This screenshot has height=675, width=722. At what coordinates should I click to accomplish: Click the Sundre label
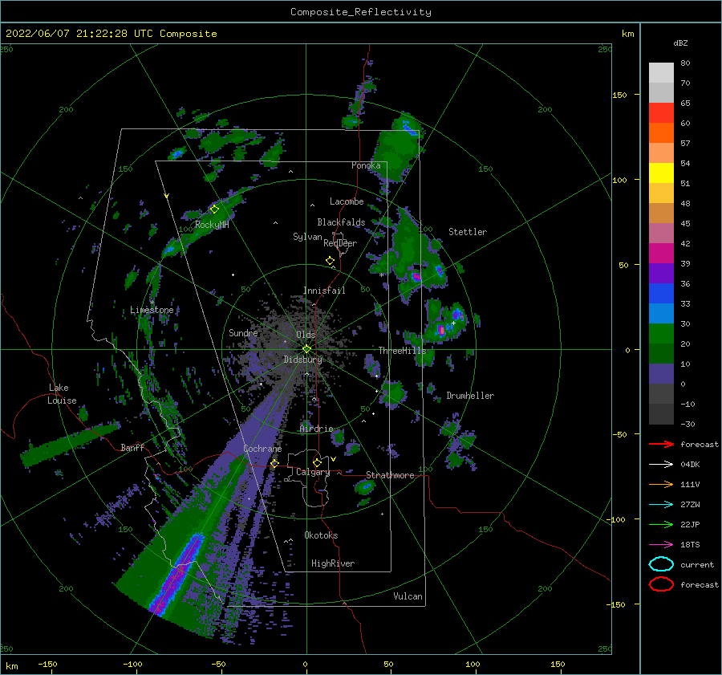pos(243,333)
